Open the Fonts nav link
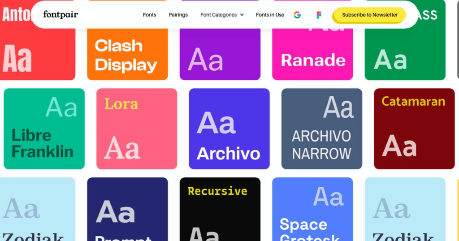Viewport: 459px width, 241px height. point(149,15)
